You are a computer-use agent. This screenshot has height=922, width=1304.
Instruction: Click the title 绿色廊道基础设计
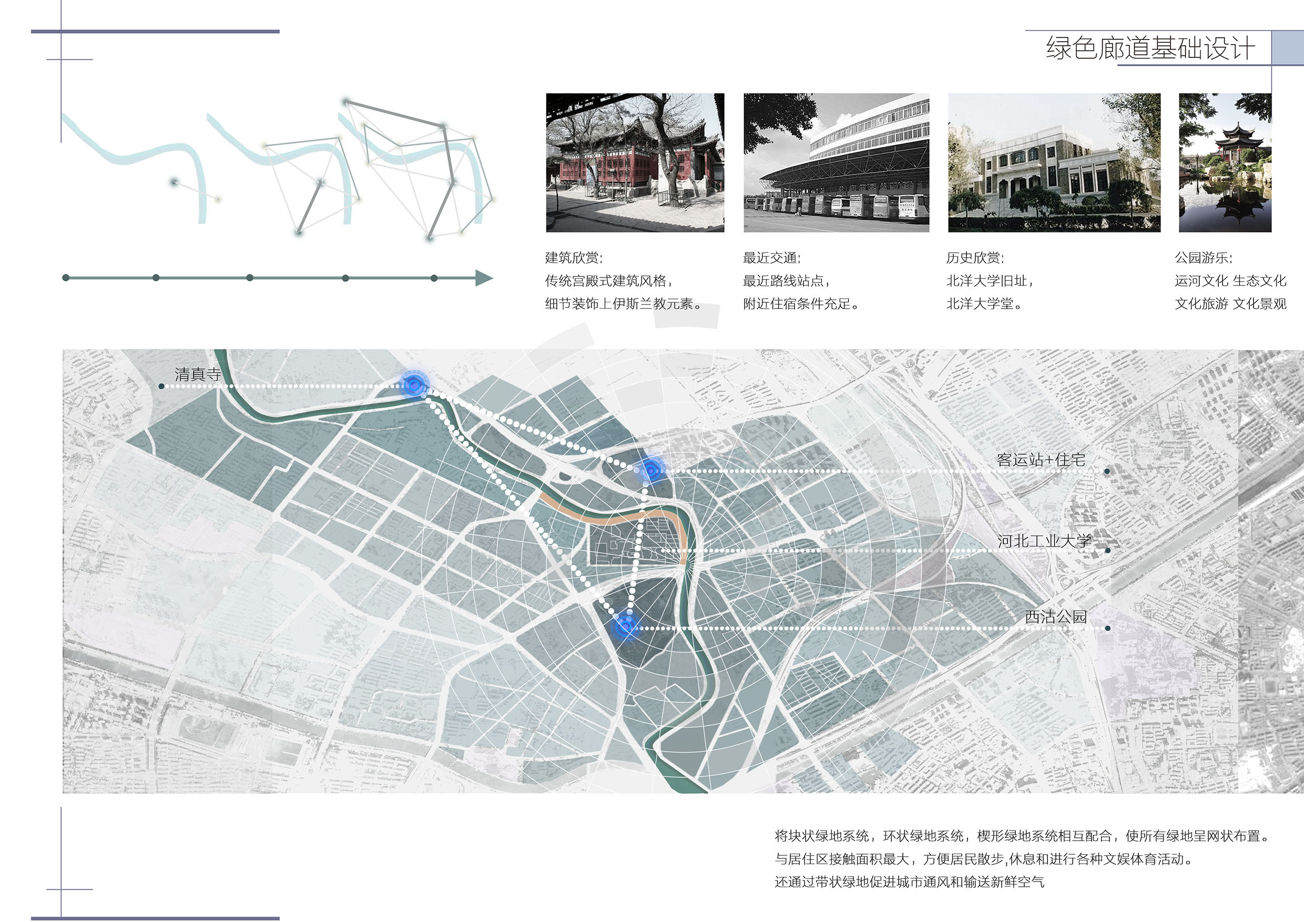pos(1150,48)
